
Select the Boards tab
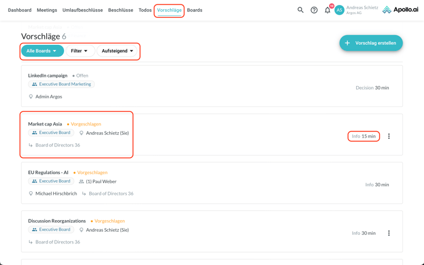195,10
